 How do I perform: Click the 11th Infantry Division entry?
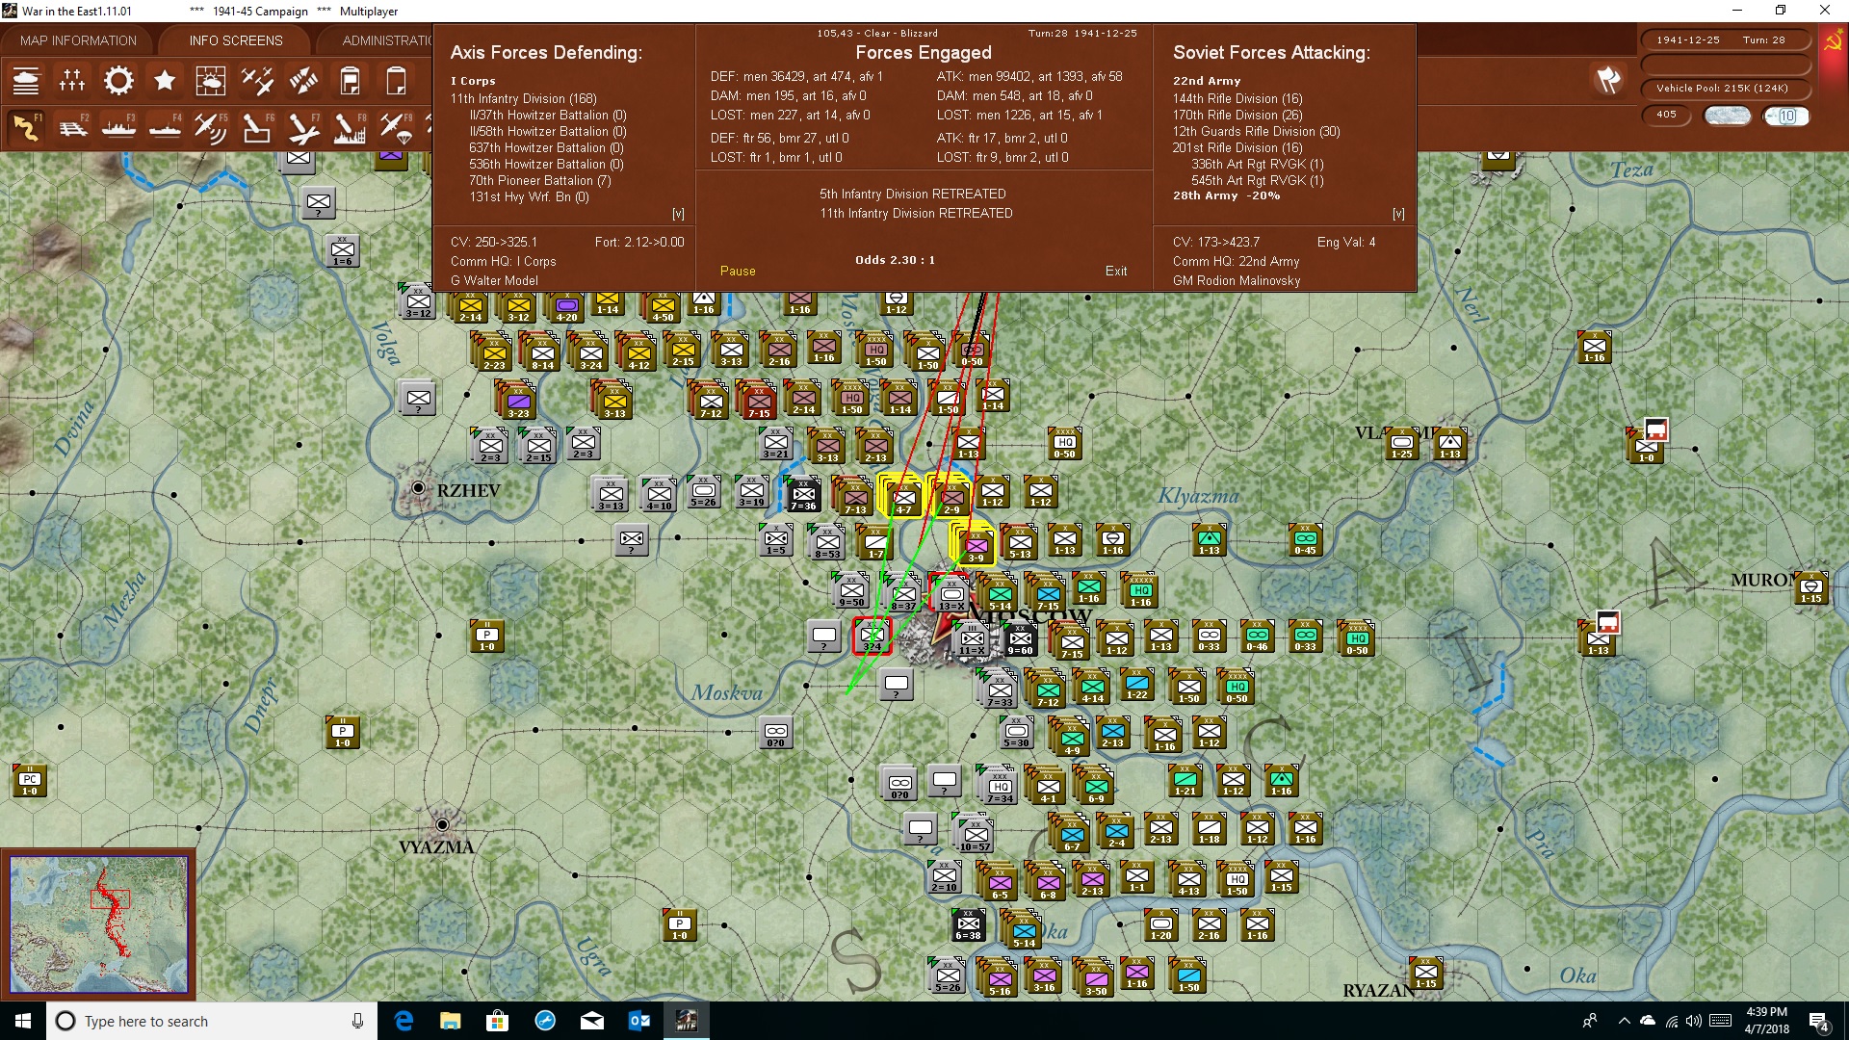click(524, 98)
